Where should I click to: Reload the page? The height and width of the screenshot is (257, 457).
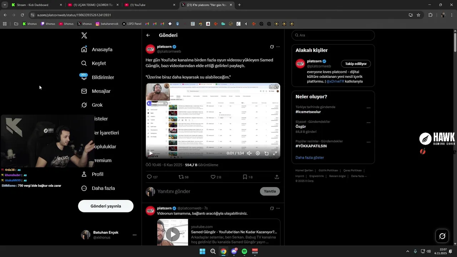(22, 15)
